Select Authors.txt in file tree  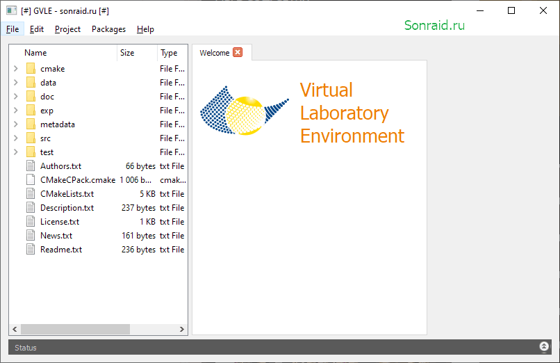coord(60,166)
